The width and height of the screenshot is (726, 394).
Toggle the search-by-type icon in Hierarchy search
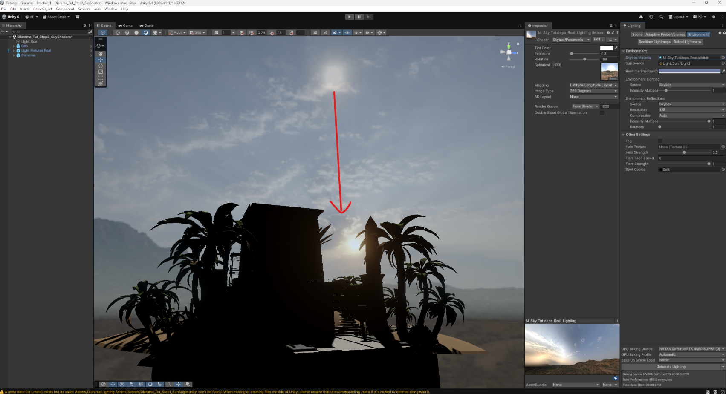pos(90,32)
